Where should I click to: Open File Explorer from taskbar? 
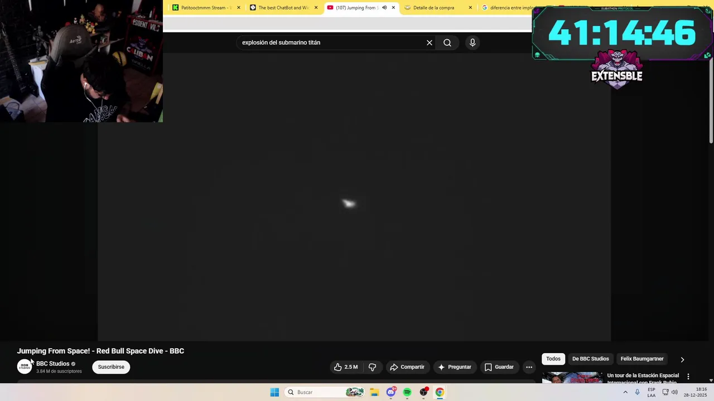[x=374, y=392]
